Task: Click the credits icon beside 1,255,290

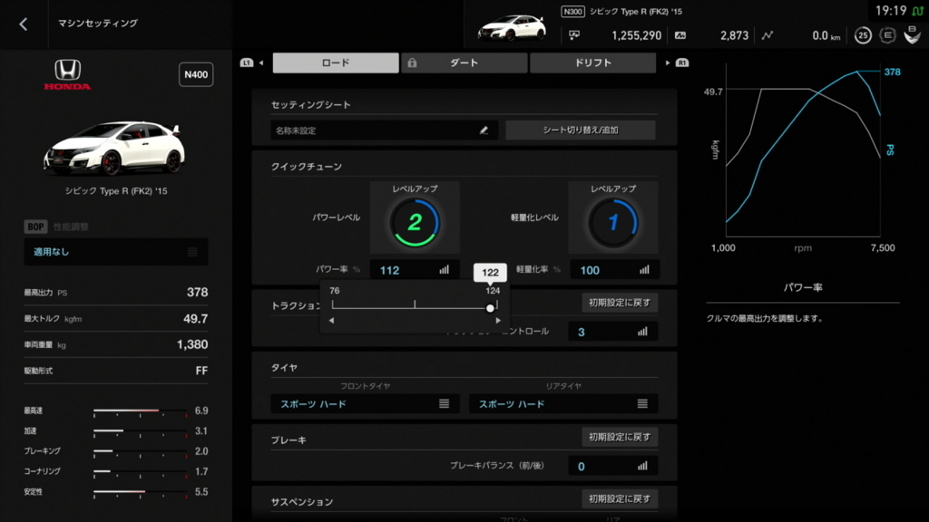Action: pos(574,35)
